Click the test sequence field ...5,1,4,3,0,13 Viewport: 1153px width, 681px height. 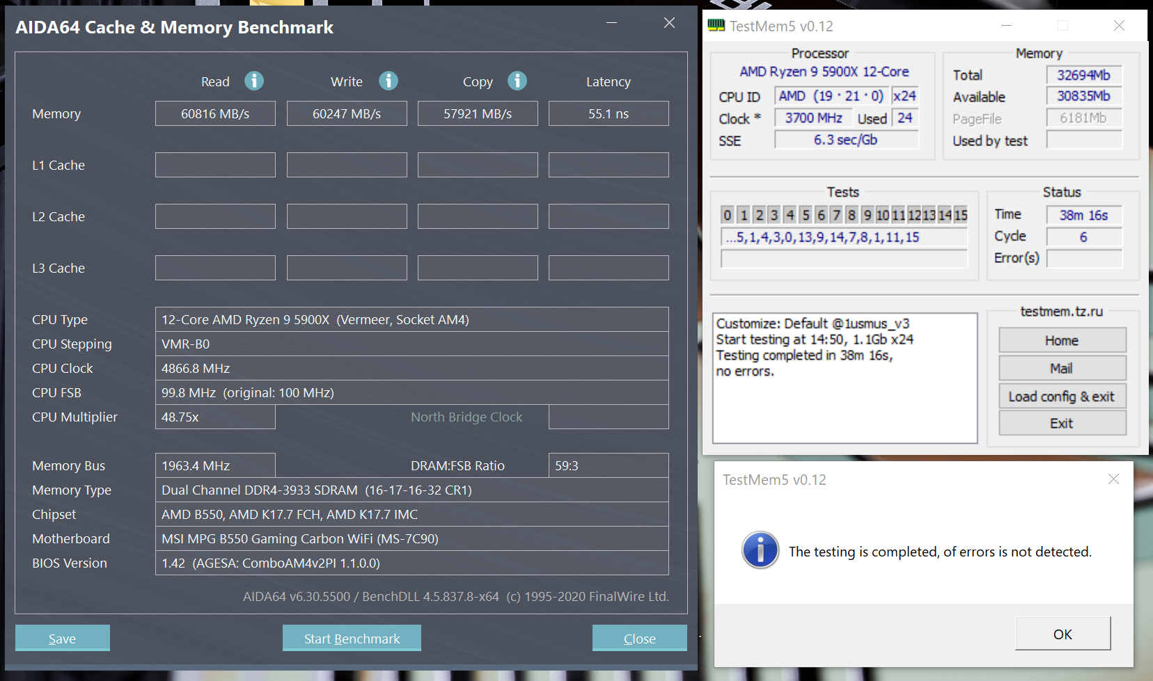[845, 237]
